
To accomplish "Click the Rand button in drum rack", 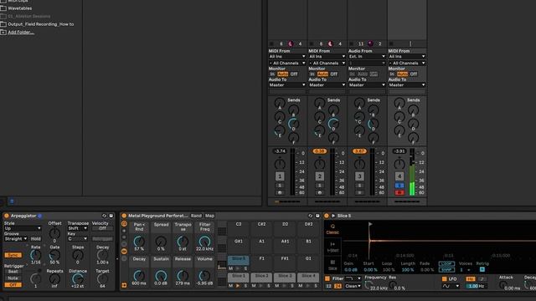I will coord(196,216).
